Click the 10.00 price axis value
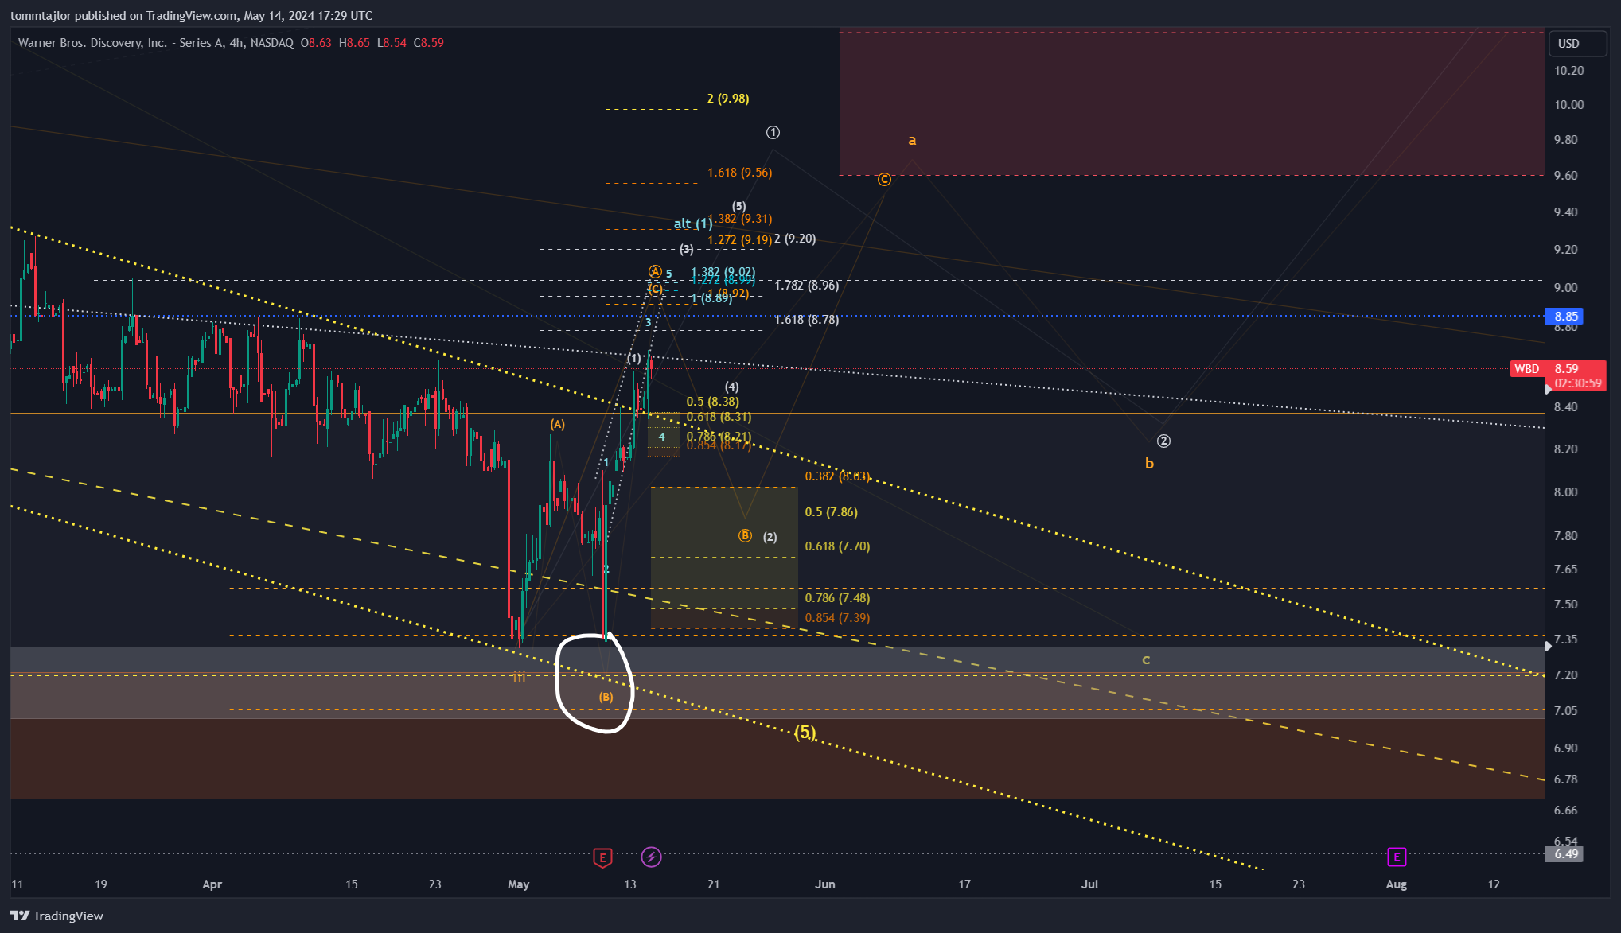Screen dimensions: 1621x933 click(x=1568, y=105)
